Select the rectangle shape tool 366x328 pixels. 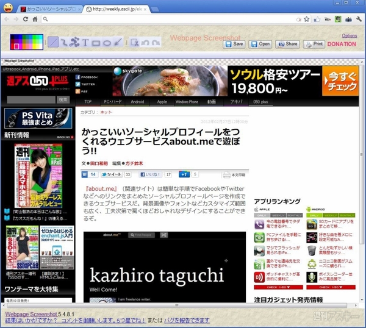point(96,43)
